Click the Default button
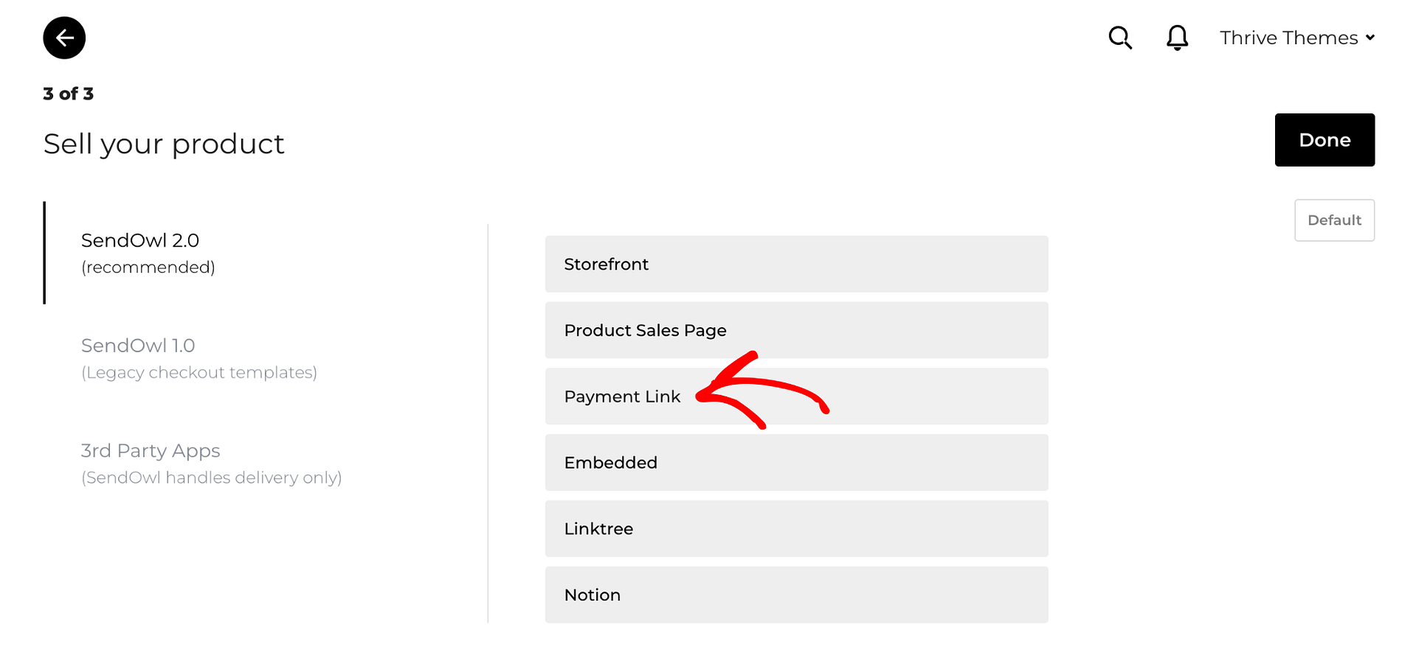1416x658 pixels. [1334, 220]
